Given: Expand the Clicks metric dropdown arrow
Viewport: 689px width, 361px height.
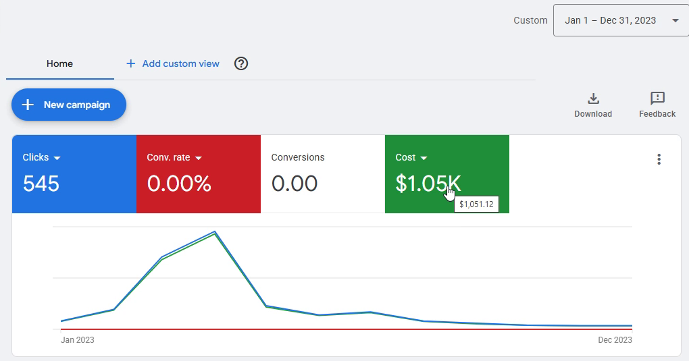Looking at the screenshot, I should 57,158.
